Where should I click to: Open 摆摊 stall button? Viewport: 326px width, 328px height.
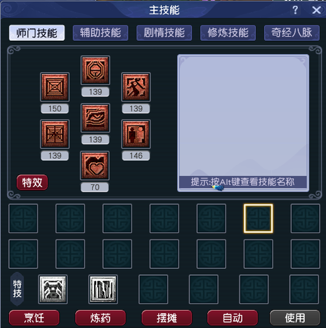point(167,318)
